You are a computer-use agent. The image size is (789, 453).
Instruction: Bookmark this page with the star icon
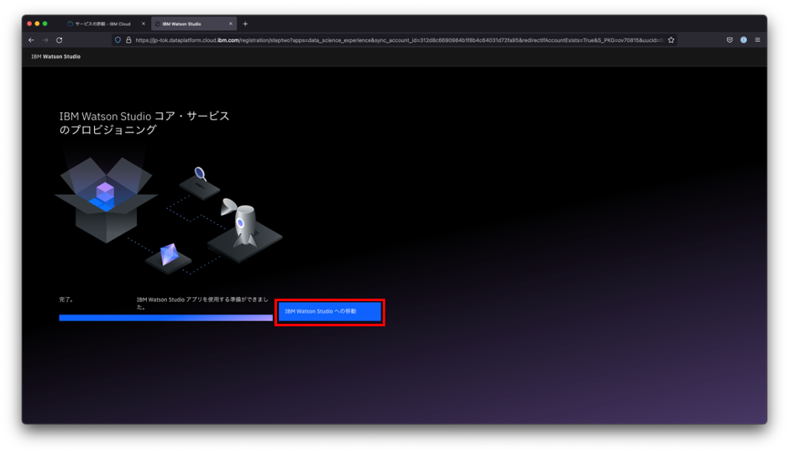[x=671, y=40]
